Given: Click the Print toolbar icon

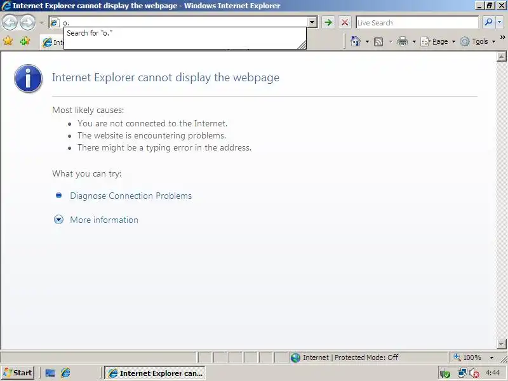Looking at the screenshot, I should point(403,41).
